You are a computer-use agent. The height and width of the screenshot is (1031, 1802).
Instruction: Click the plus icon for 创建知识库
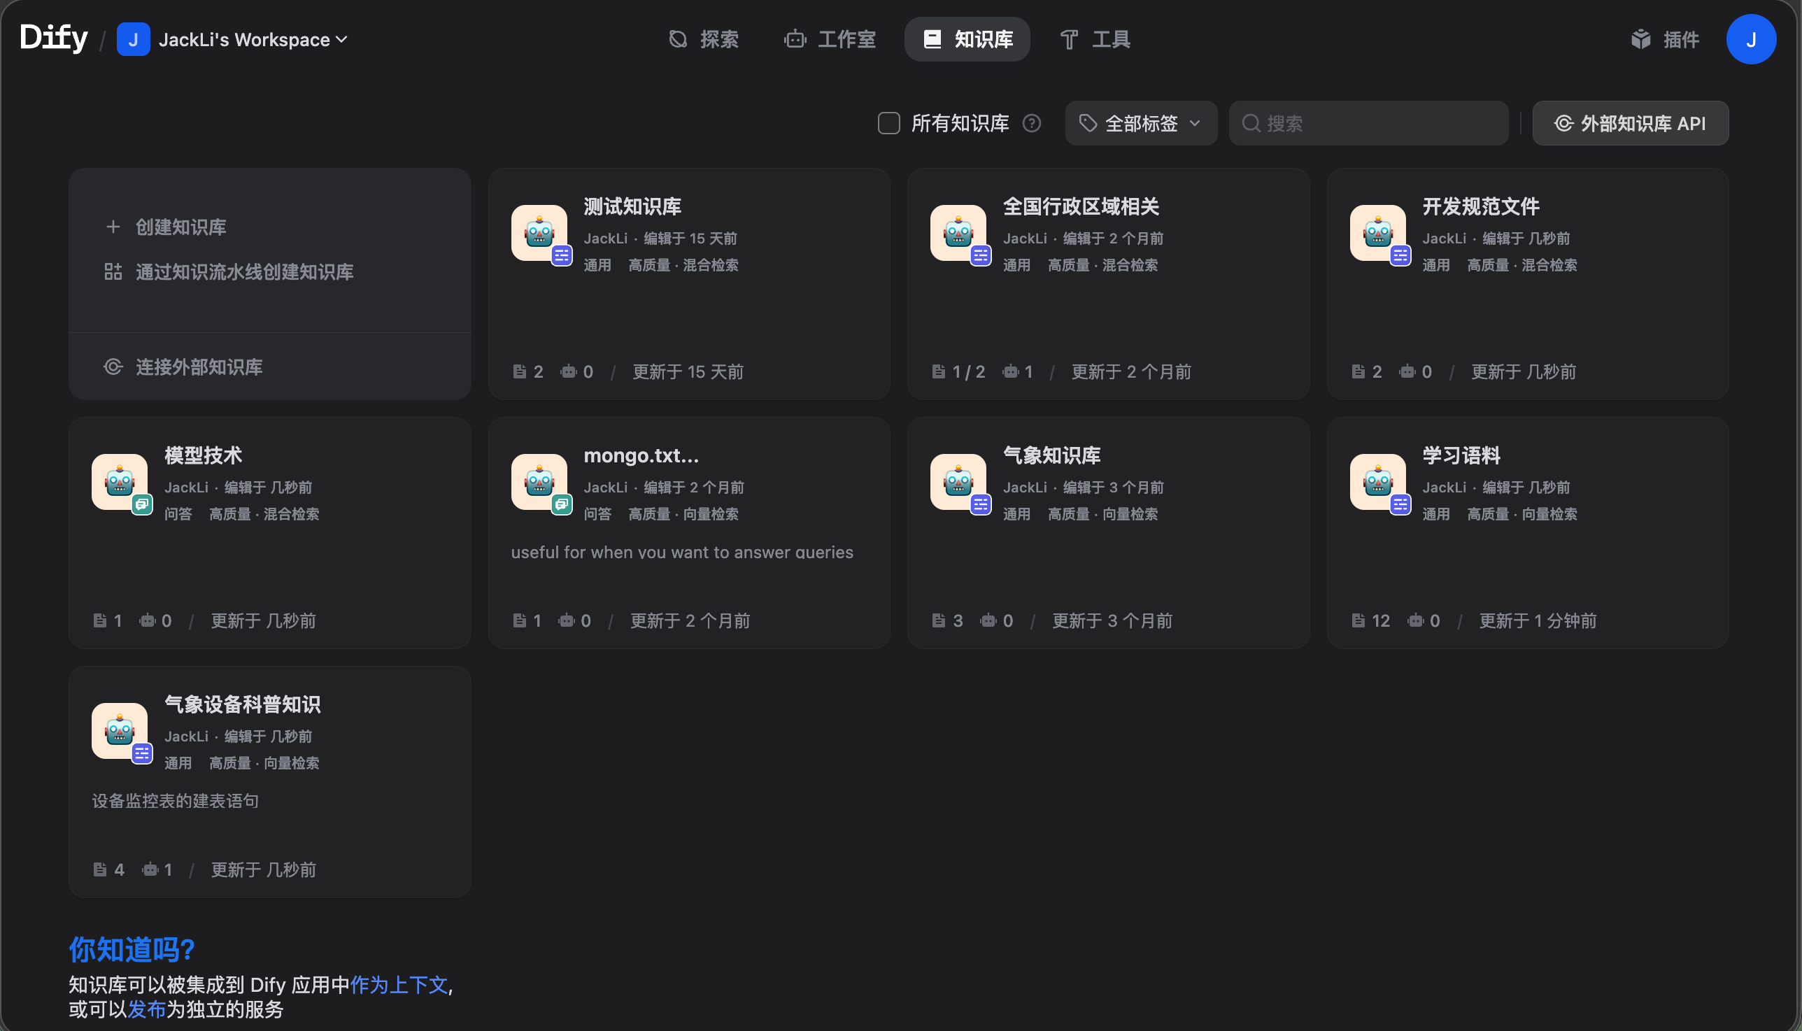coord(113,227)
